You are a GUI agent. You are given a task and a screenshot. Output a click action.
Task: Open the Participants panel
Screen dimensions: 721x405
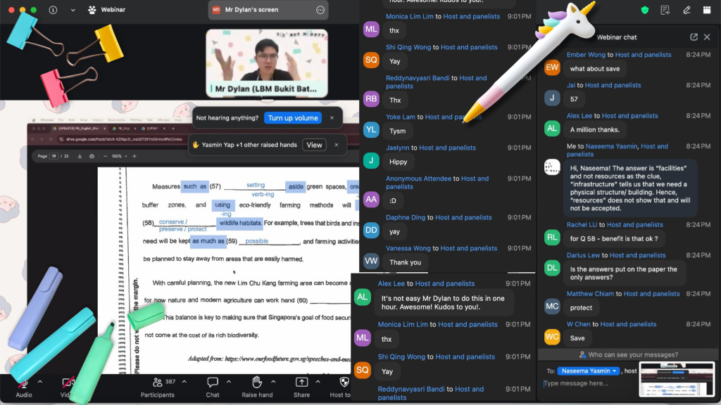coord(157,387)
